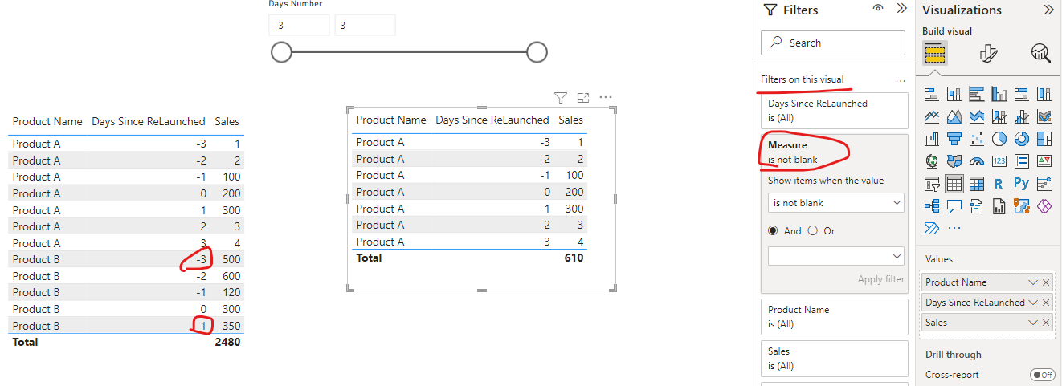Select the Or radio button

pos(812,230)
